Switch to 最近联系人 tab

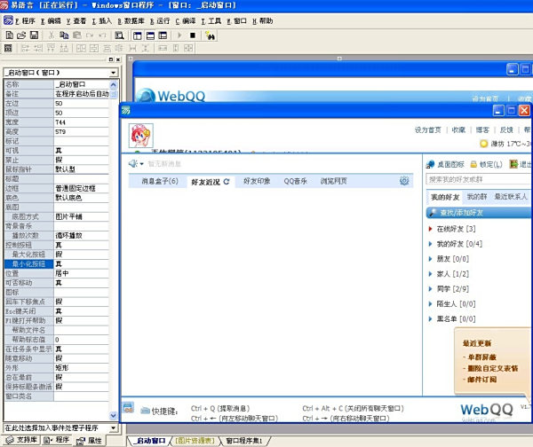point(511,197)
